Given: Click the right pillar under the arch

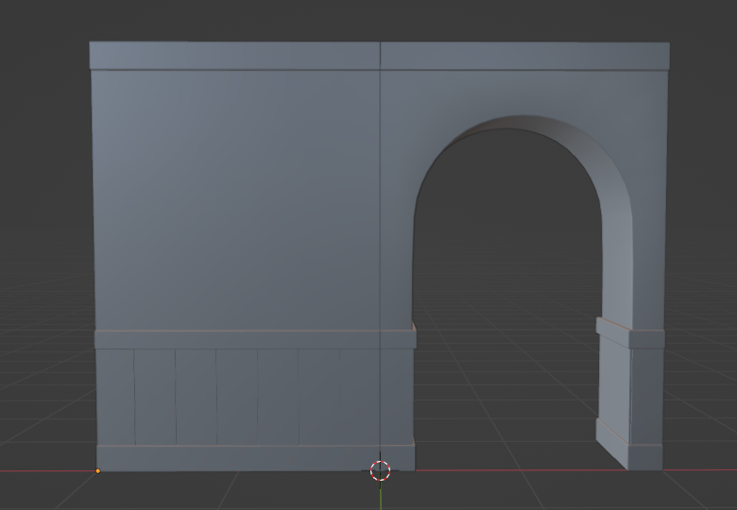Looking at the screenshot, I should point(630,395).
